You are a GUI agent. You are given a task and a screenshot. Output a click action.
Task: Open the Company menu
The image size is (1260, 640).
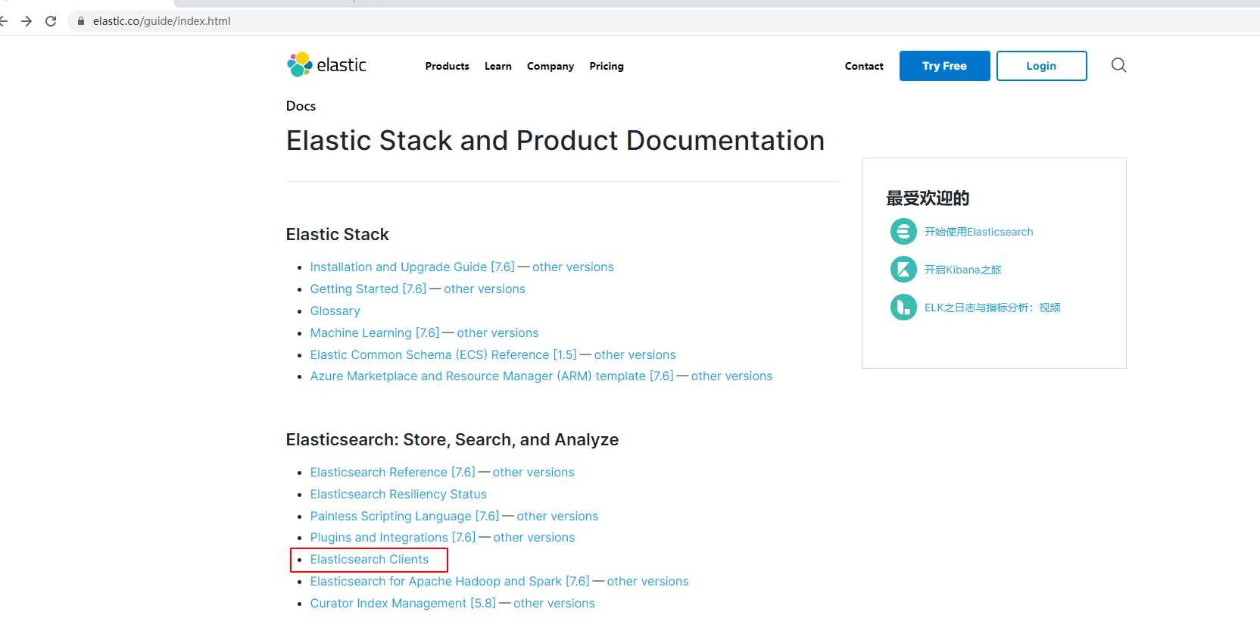tap(550, 66)
